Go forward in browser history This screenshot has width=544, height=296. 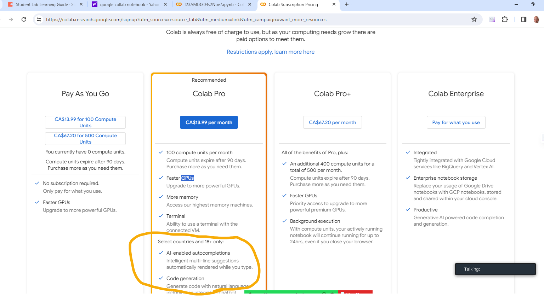[11, 19]
